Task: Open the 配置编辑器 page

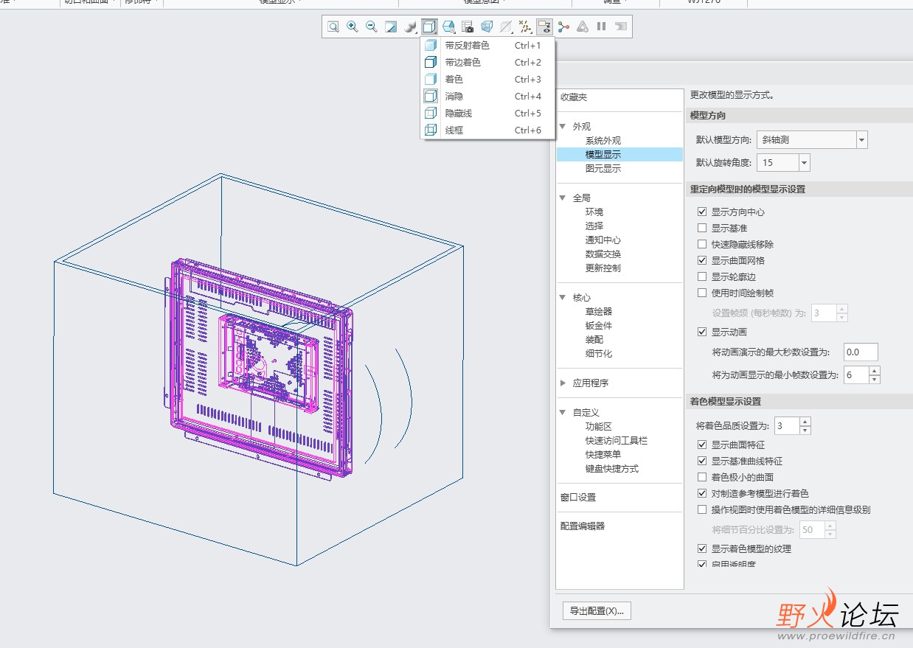Action: (x=583, y=526)
